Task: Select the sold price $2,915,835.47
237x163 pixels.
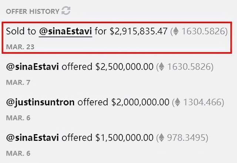Action: pos(138,31)
